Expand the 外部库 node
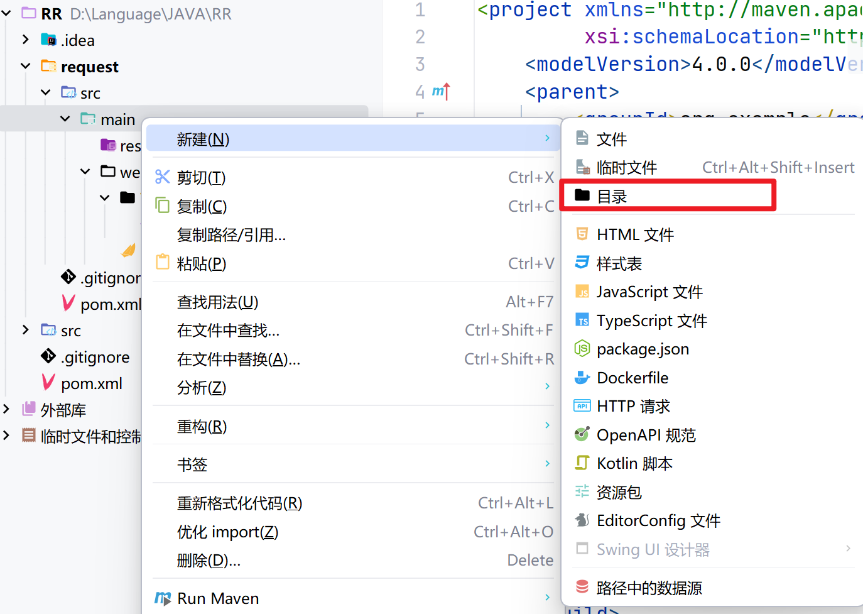The image size is (863, 614). (x=6, y=410)
